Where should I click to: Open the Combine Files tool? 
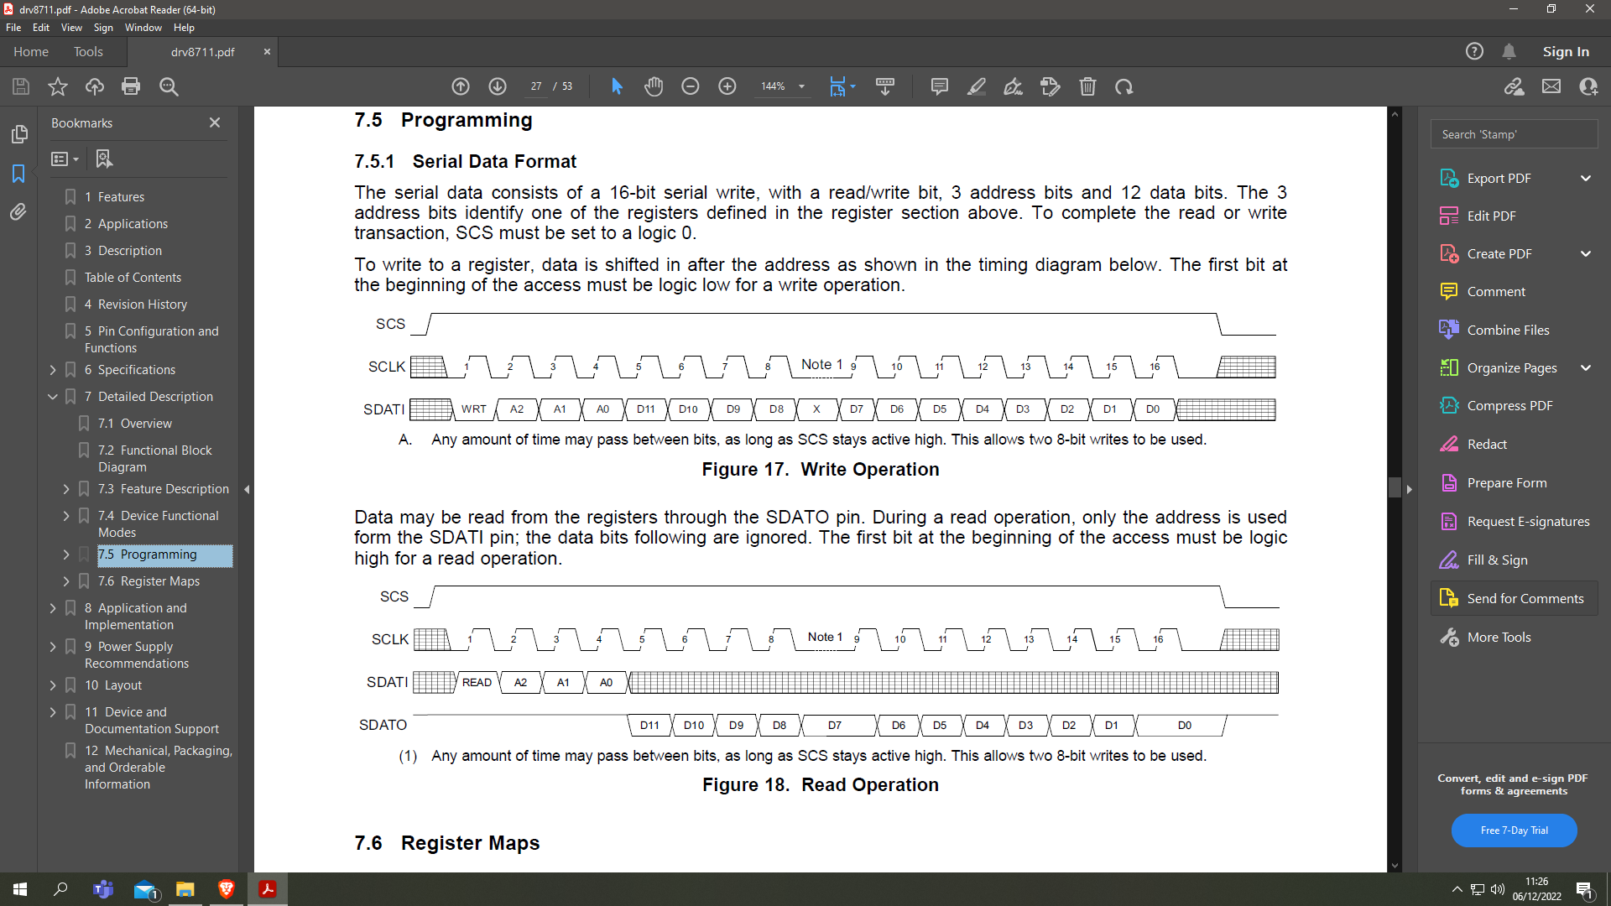click(1508, 331)
